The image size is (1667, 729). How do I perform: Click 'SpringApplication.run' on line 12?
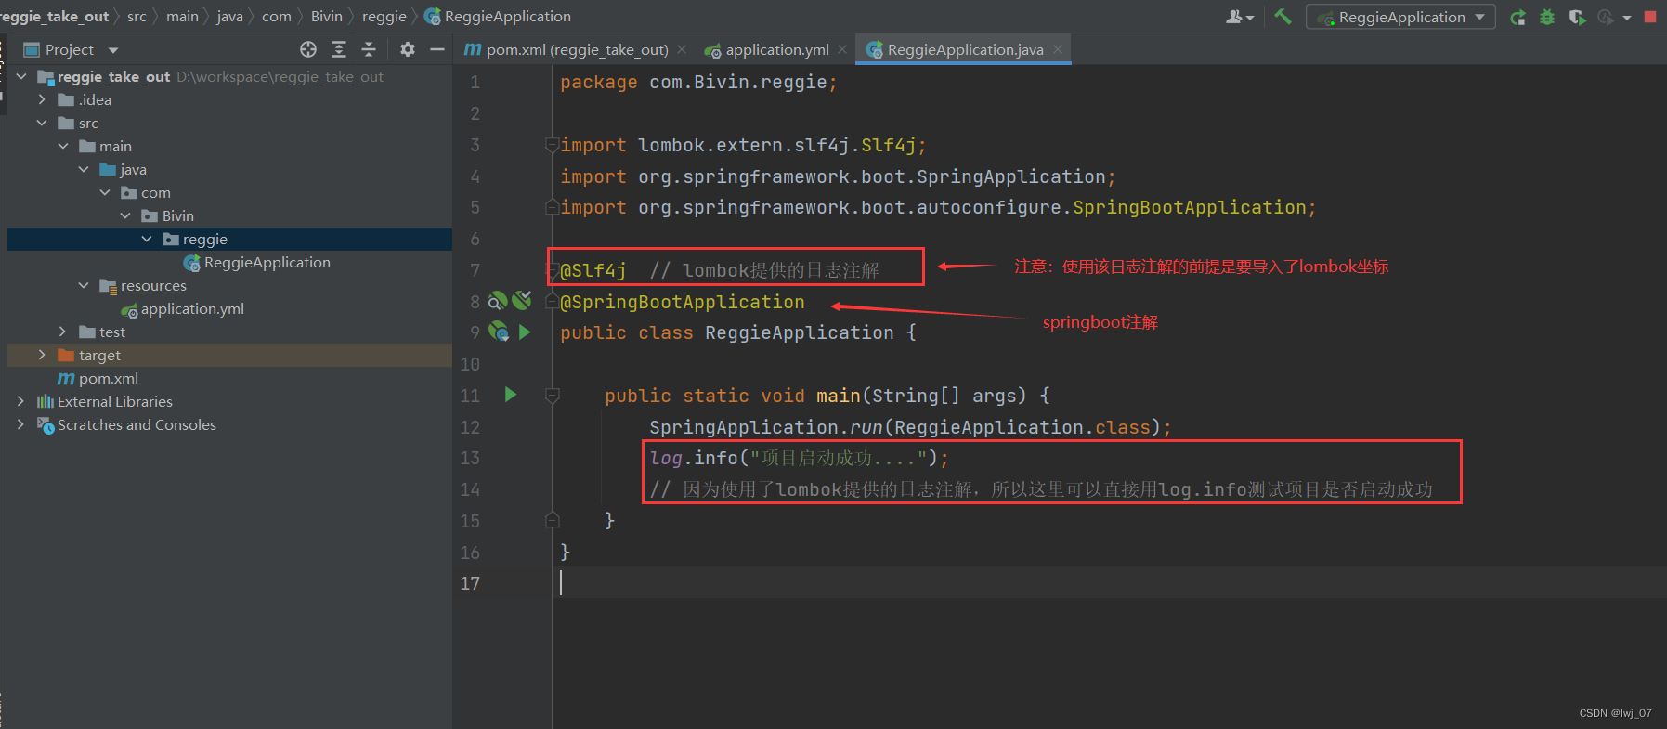[x=765, y=427]
